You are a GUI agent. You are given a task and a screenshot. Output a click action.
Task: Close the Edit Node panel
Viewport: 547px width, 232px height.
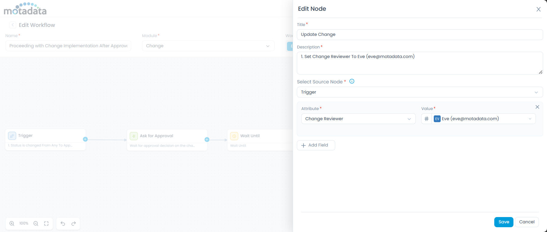[538, 9]
